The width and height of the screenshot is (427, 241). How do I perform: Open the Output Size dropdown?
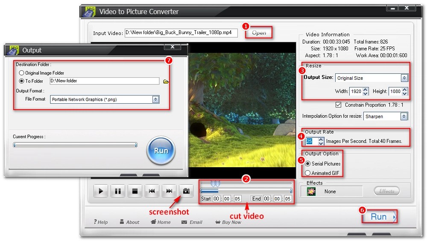pyautogui.click(x=371, y=78)
